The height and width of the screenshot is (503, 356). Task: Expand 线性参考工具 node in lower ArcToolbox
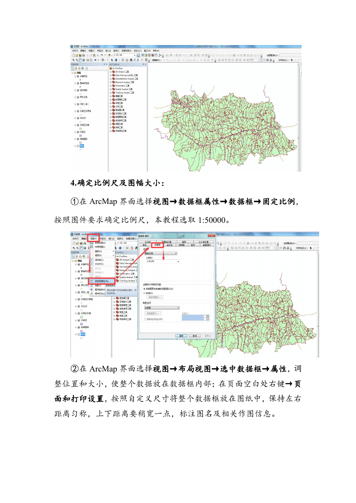coord(114,308)
